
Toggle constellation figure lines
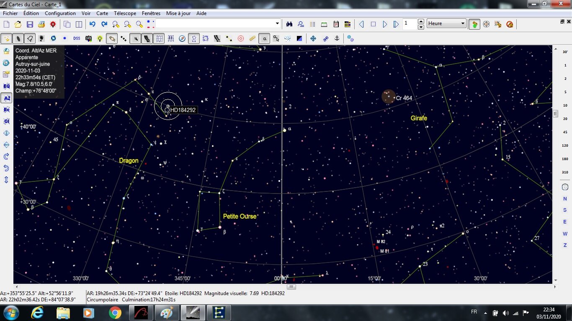pos(194,38)
